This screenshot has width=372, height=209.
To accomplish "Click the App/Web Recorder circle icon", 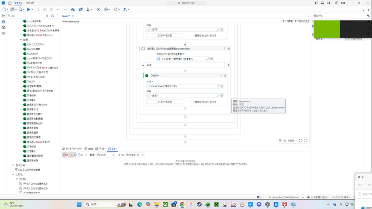I will [x=98, y=10].
